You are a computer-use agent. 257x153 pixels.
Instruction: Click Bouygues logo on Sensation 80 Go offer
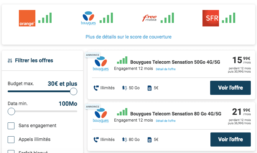point(101,116)
